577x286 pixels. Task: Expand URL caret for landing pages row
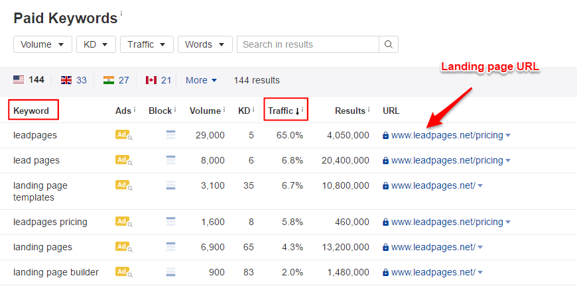click(480, 248)
